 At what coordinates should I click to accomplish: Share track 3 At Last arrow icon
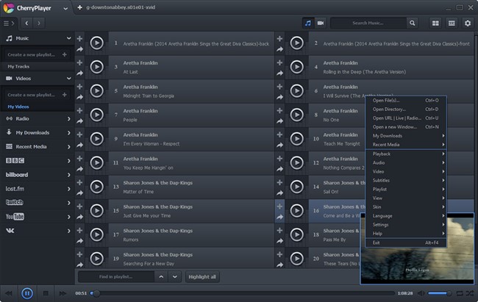pyautogui.click(x=79, y=73)
